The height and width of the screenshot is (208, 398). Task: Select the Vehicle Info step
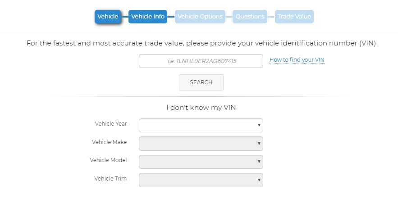pyautogui.click(x=148, y=17)
